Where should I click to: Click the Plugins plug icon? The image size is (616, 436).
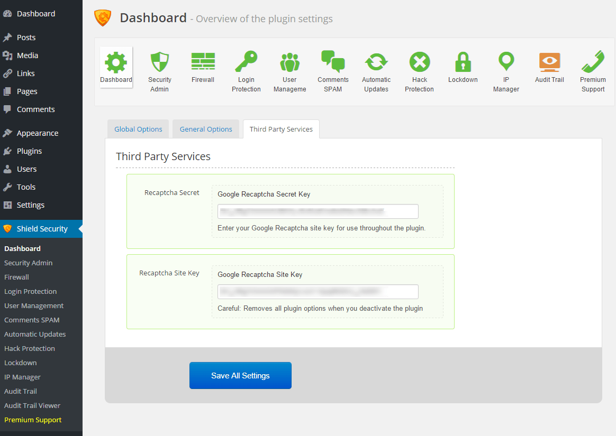coord(7,151)
